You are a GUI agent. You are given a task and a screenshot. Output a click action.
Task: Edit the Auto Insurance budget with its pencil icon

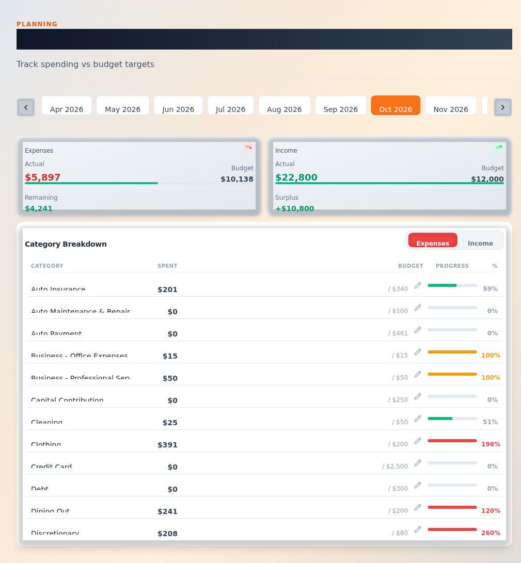(418, 285)
